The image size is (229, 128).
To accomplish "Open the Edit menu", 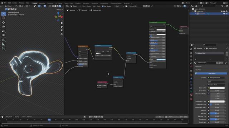I will coord(10,3).
